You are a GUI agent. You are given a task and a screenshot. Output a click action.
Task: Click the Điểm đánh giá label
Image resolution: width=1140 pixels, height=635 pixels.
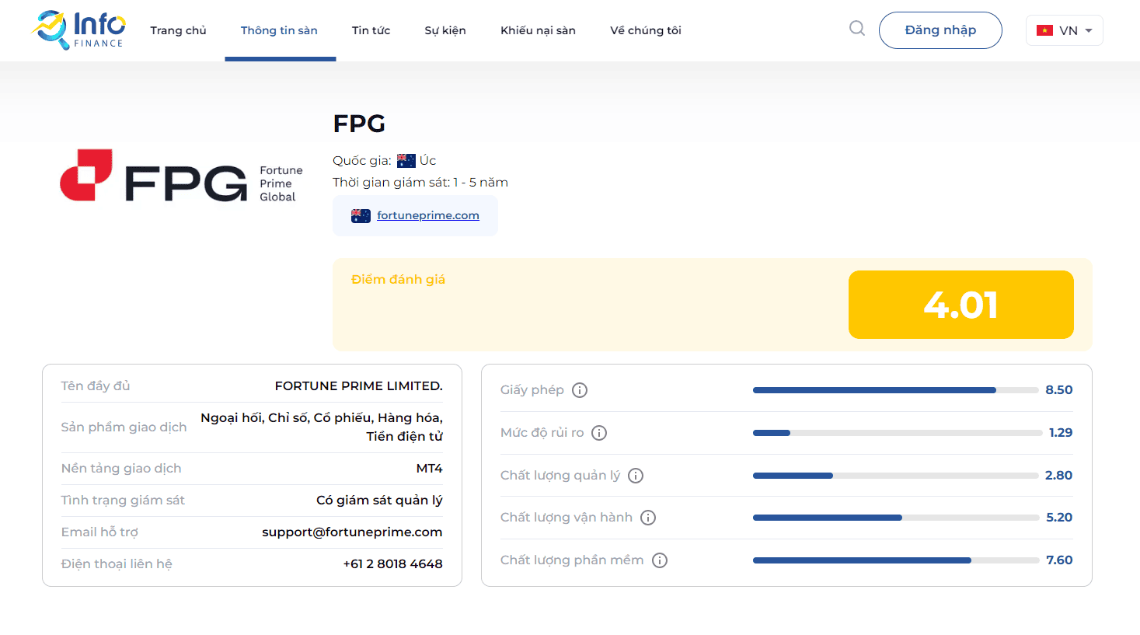point(398,280)
